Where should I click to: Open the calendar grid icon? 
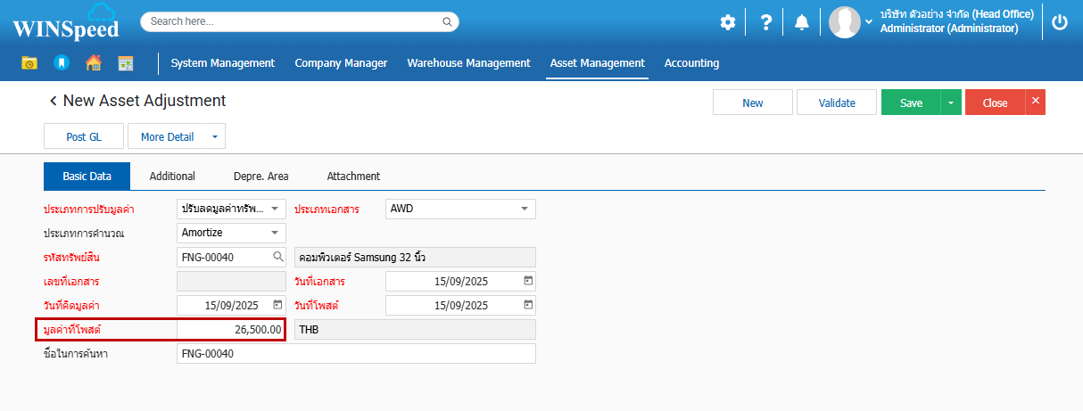(125, 63)
